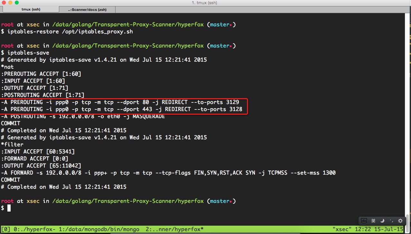
Task: Click the Baidu input method bear logo
Action: tap(364, 221)
